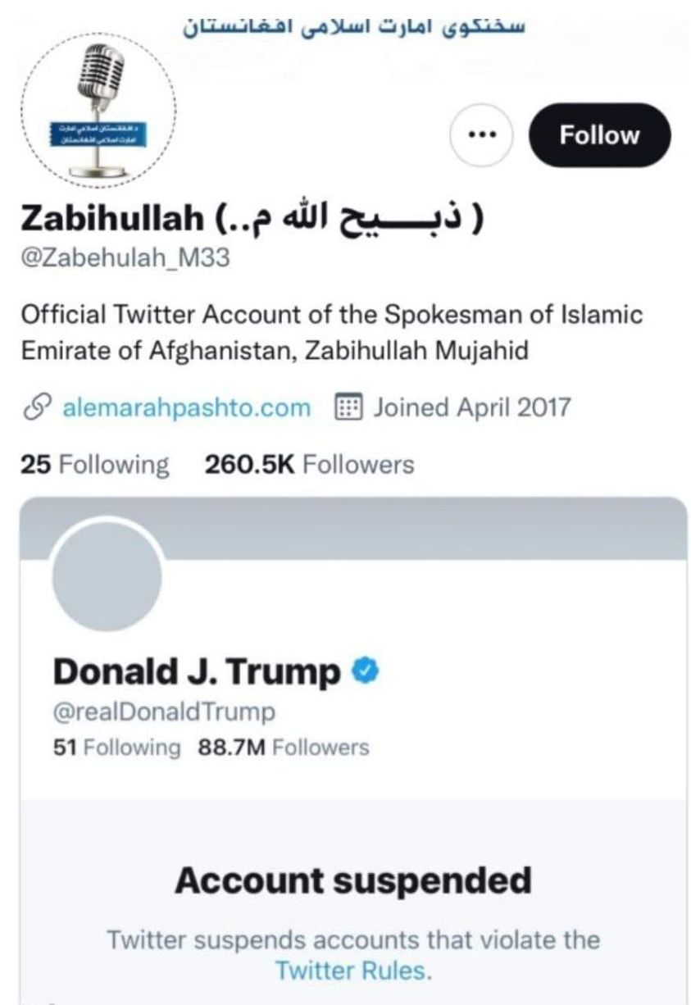
Task: Click Donald J. Trump's blank avatar
Action: point(107,572)
